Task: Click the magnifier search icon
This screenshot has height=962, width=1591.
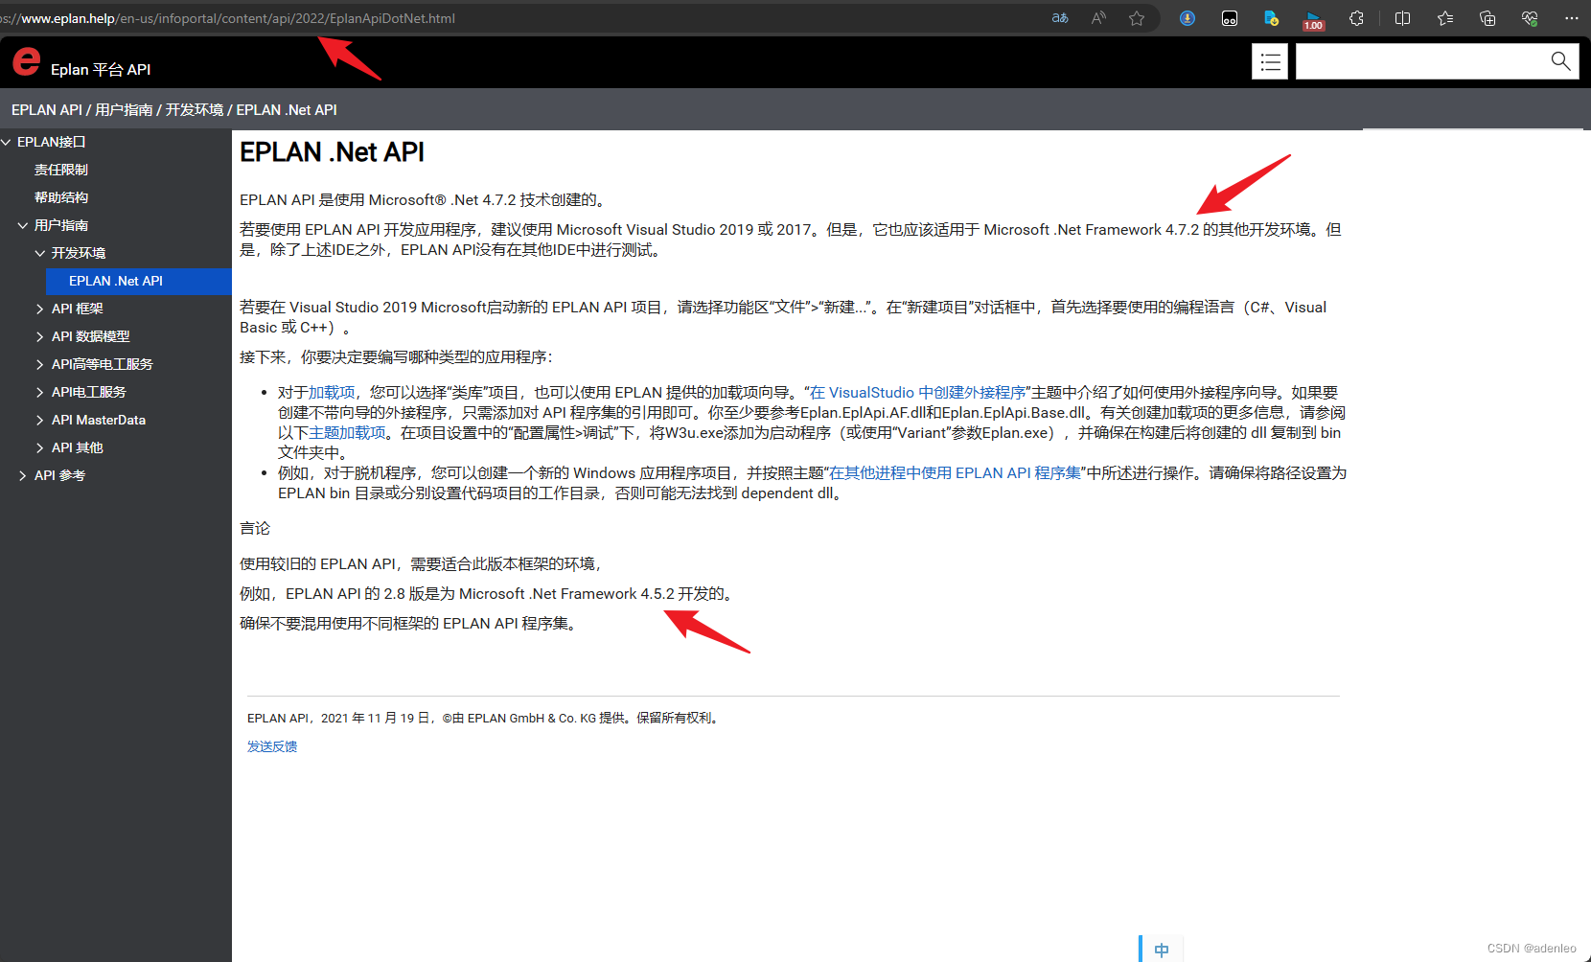Action: coord(1560,61)
